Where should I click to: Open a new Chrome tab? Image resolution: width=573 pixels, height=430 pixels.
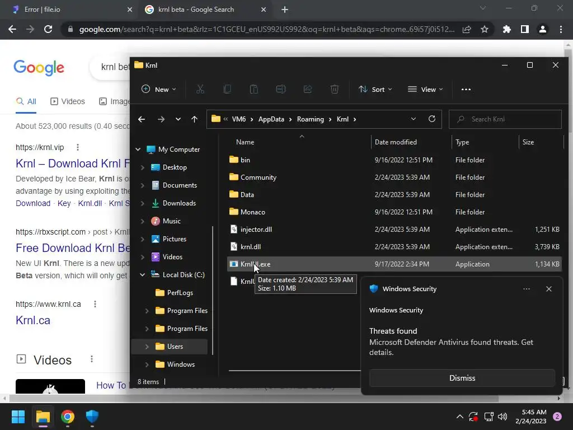click(x=285, y=10)
